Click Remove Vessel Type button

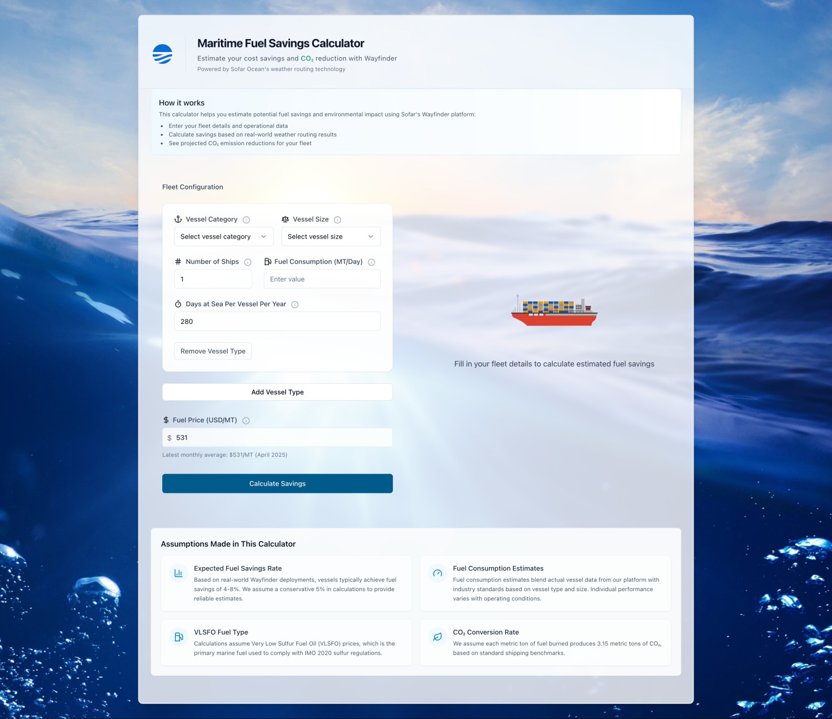click(213, 351)
